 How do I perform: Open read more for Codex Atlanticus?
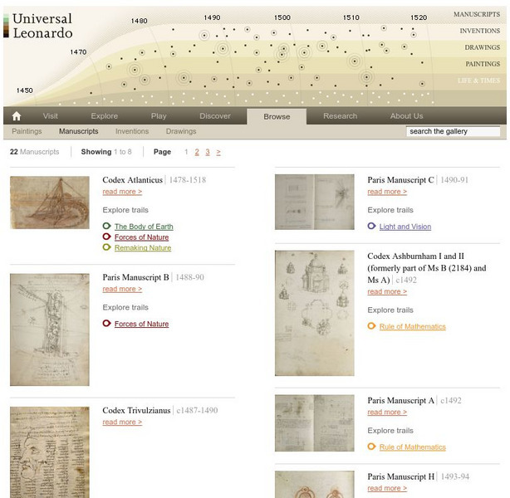tap(122, 192)
